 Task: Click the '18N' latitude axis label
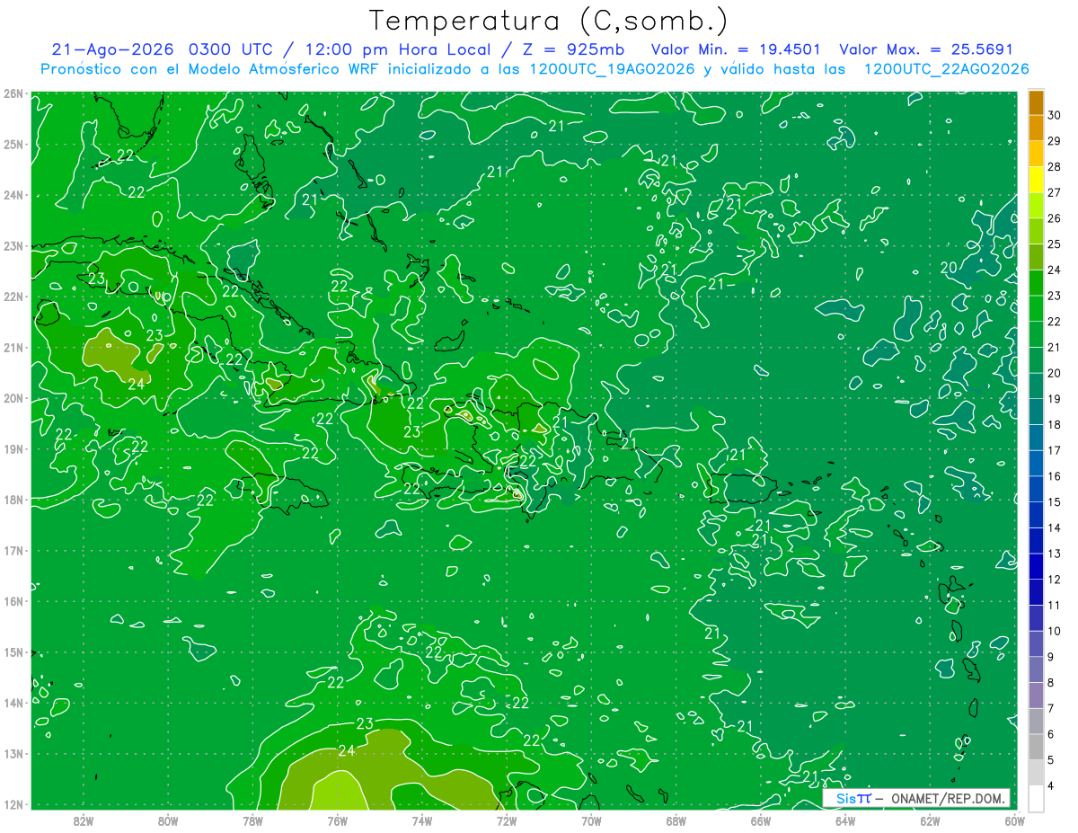point(13,500)
